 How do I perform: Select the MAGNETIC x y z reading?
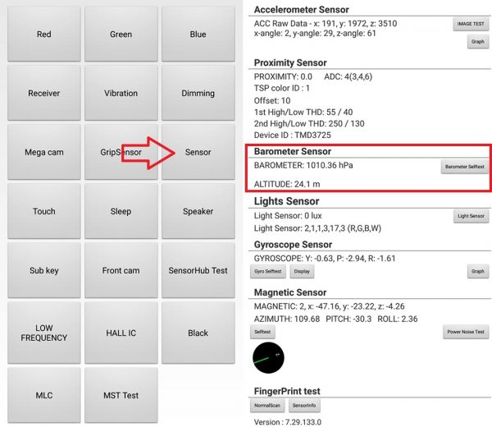pos(329,306)
